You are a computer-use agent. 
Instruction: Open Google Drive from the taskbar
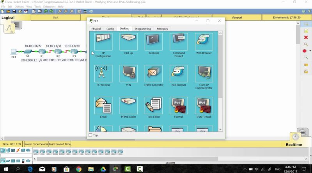[103, 169]
